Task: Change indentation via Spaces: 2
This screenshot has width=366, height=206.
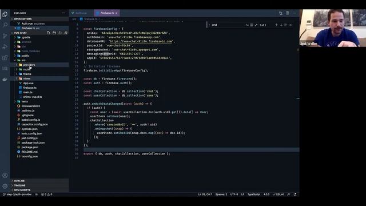Action: [221, 195]
